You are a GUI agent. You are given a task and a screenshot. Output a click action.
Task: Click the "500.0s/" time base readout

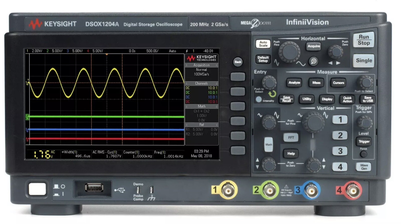tap(152, 51)
